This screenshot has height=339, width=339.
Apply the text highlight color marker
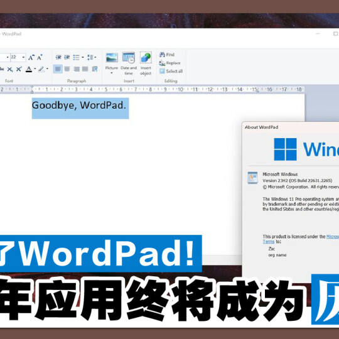coord(41,69)
